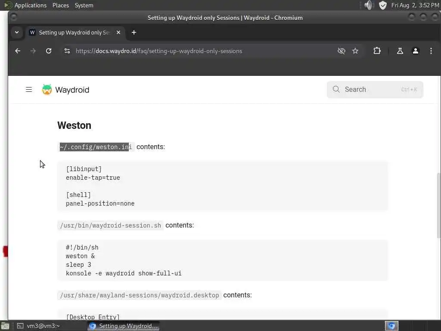The width and height of the screenshot is (441, 331).
Task: Open the System menu
Action: tap(84, 5)
